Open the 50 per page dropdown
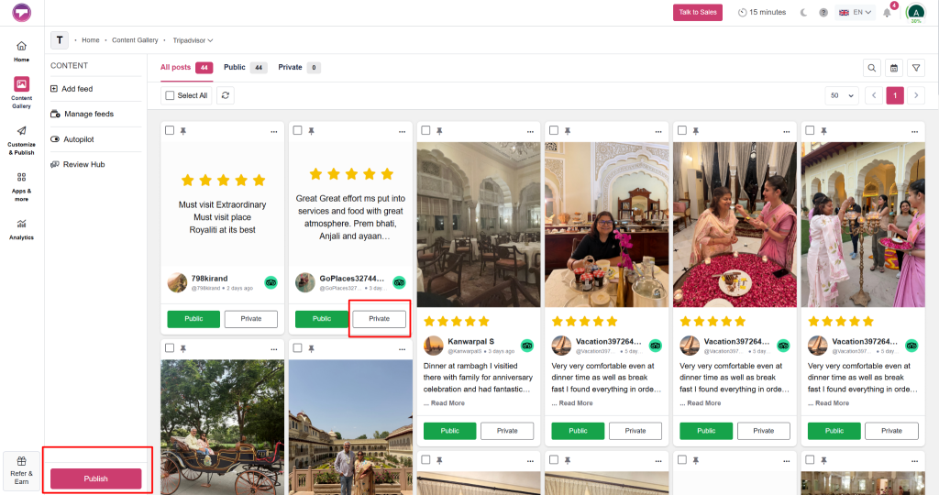The height and width of the screenshot is (495, 939). [x=842, y=95]
